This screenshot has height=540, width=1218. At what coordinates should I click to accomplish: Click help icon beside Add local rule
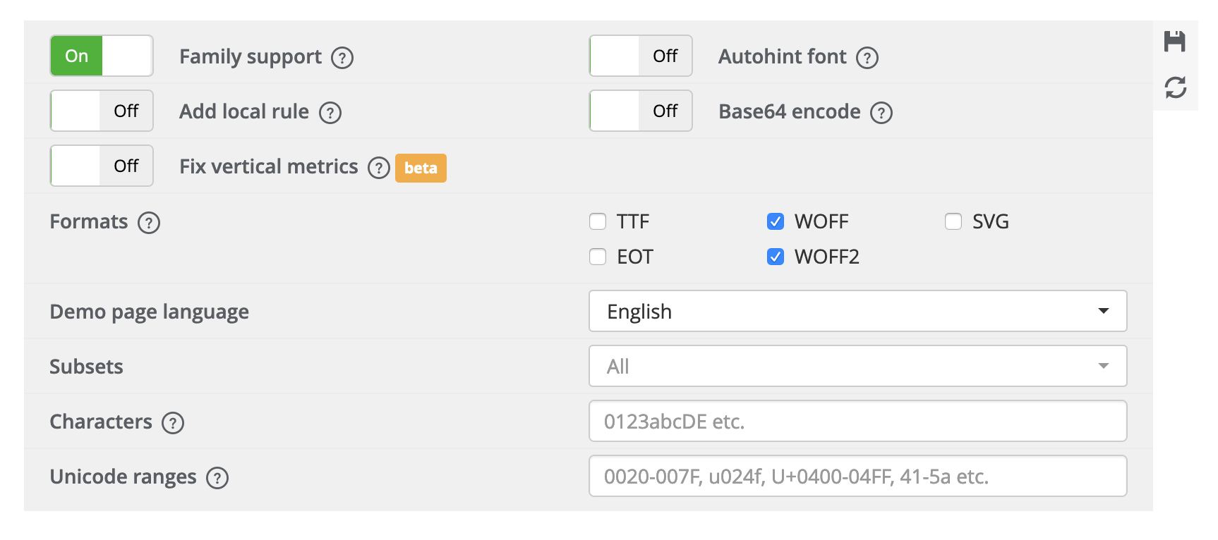[x=330, y=113]
